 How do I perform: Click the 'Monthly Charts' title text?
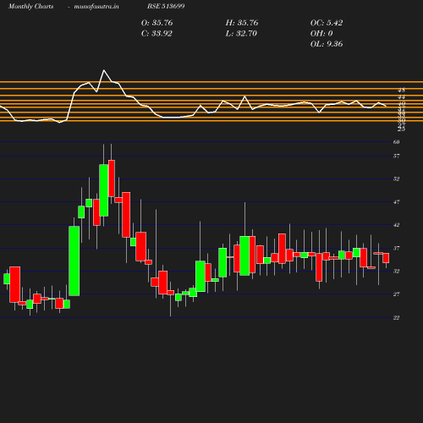click(x=30, y=6)
